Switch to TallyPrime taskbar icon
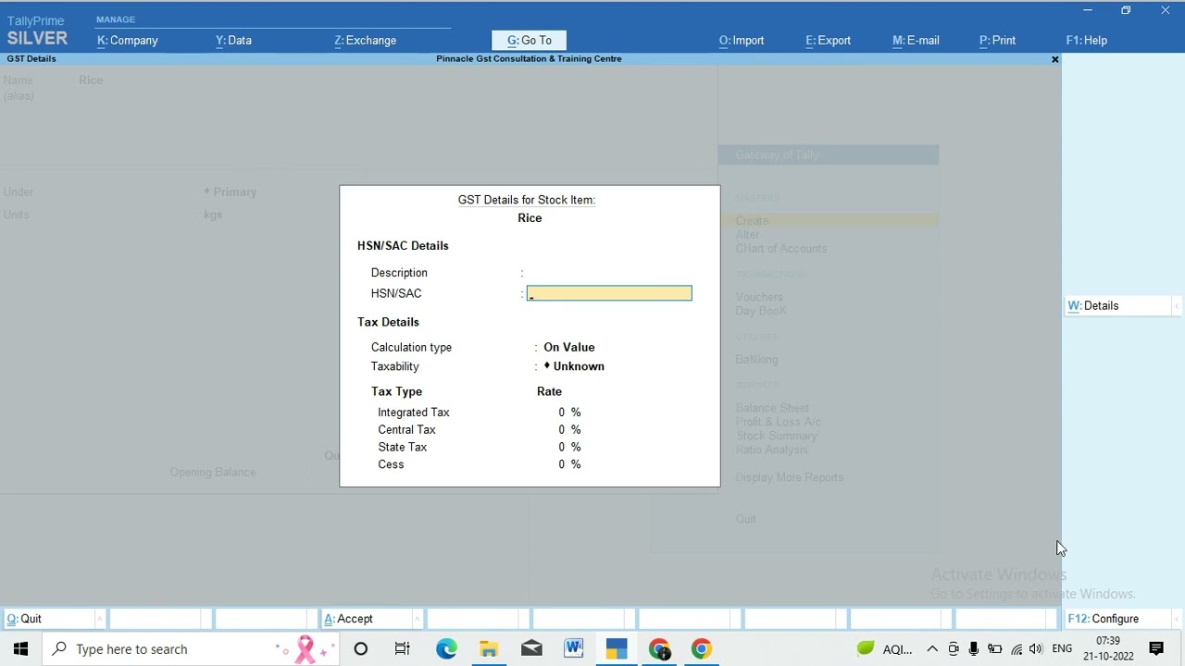 (617, 649)
